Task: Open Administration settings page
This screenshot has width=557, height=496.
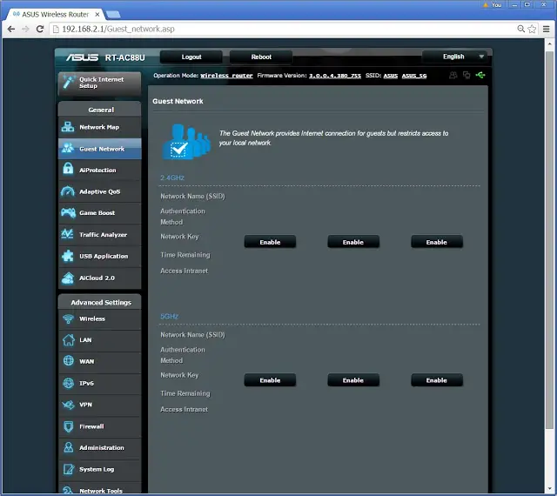Action: 100,447
